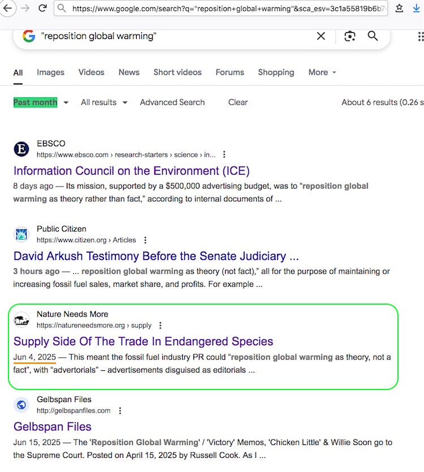The image size is (424, 472).
Task: Bookmark this page with star icon
Action: (x=399, y=8)
